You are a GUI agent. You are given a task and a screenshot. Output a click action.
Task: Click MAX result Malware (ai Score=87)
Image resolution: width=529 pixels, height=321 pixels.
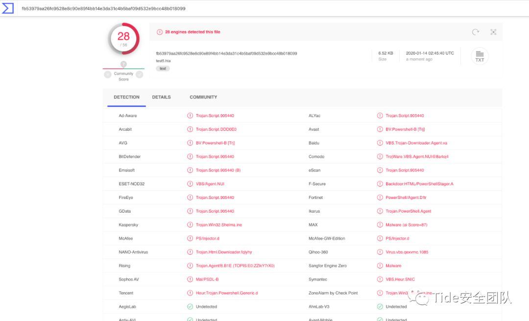click(x=406, y=225)
